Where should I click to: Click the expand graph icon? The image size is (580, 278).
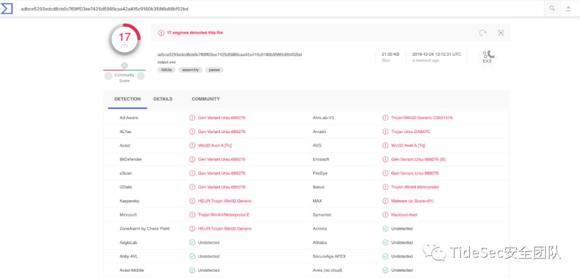(x=501, y=33)
